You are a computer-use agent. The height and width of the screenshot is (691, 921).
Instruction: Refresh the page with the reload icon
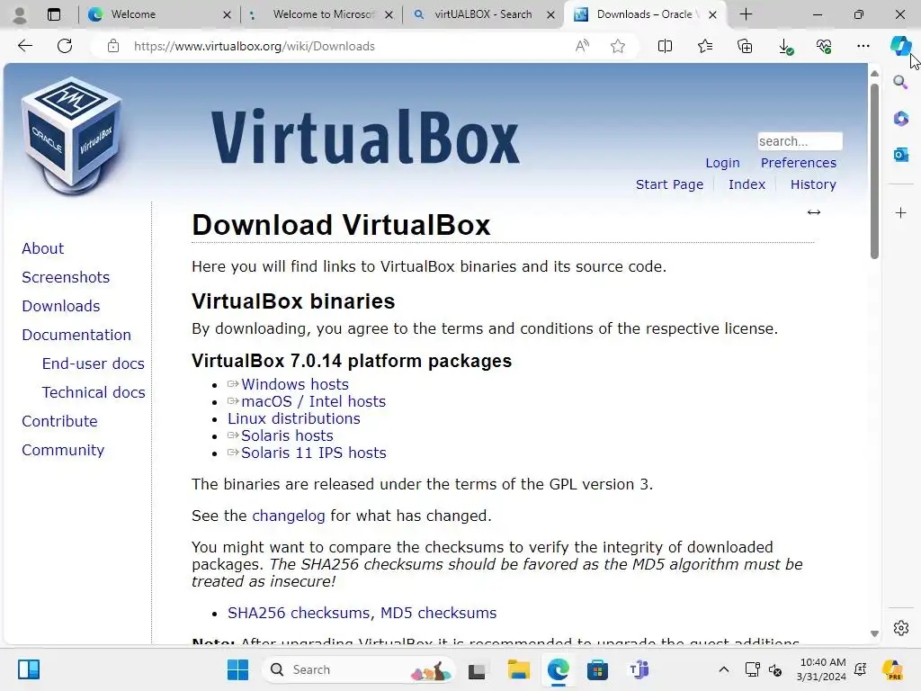pos(65,46)
